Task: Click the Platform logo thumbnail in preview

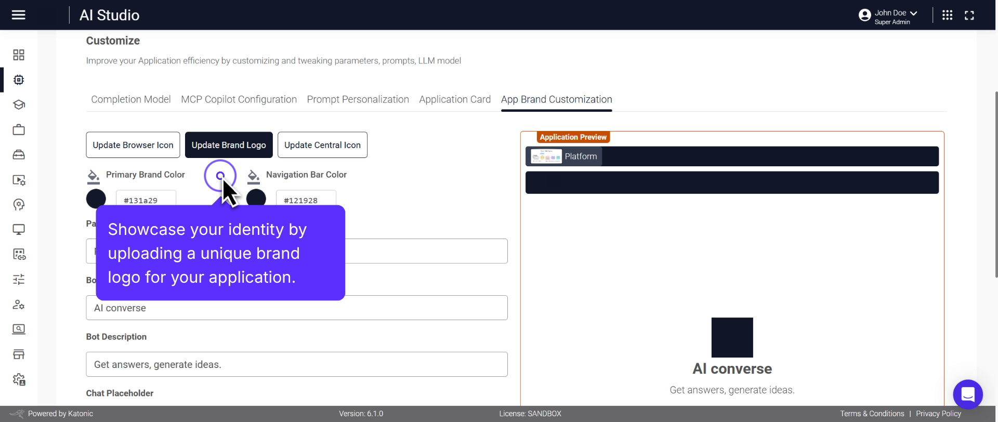Action: click(x=546, y=156)
